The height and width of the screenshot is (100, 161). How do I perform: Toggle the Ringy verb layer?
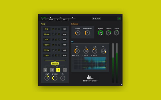(47, 50)
